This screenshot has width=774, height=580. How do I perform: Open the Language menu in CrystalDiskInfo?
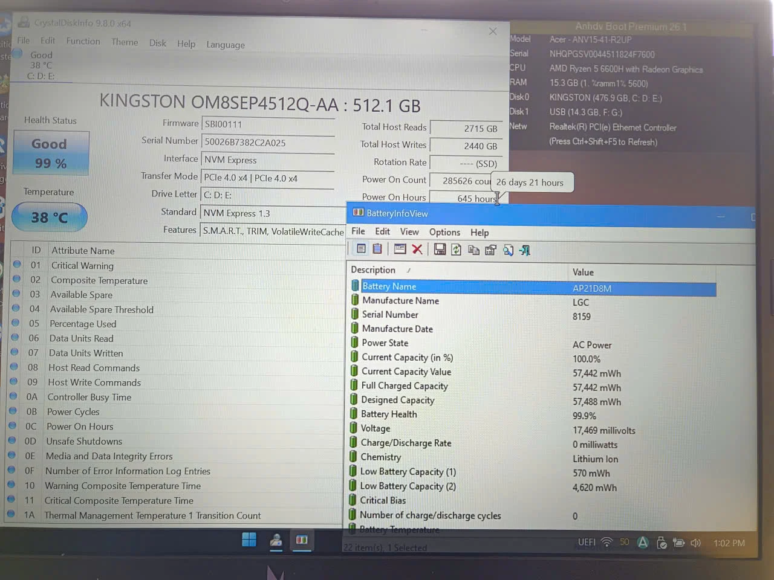226,45
